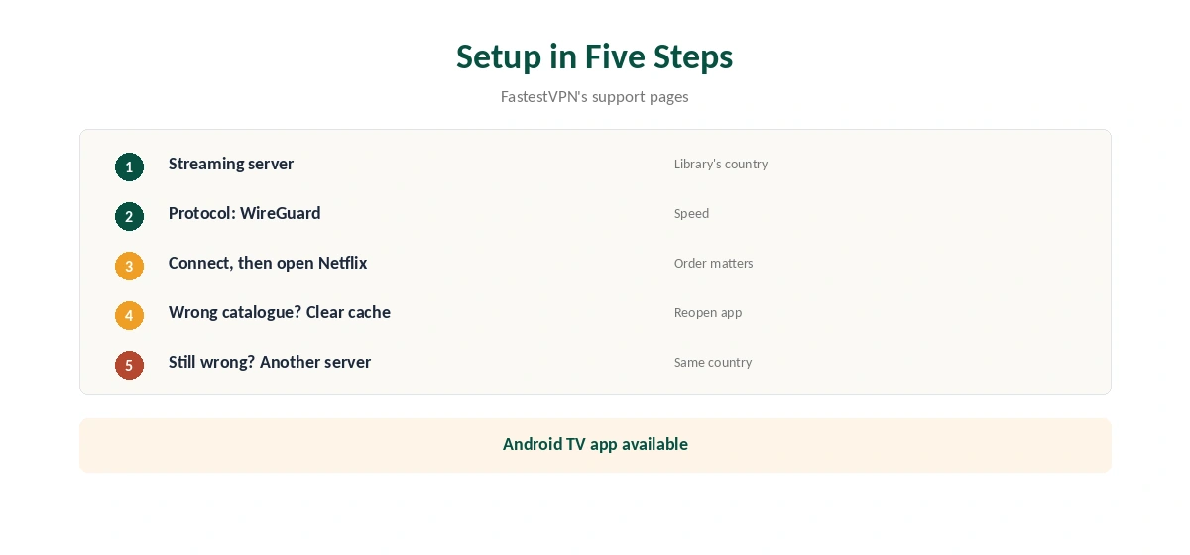
Task: Click the 'FastestVPN's support pages' subtitle
Action: [595, 96]
